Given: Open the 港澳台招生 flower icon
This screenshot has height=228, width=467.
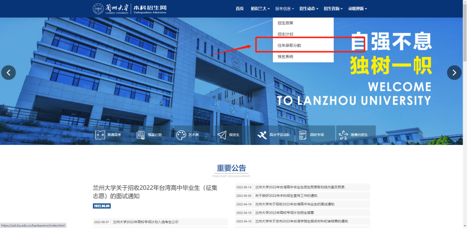Looking at the screenshot, I should point(343,135).
